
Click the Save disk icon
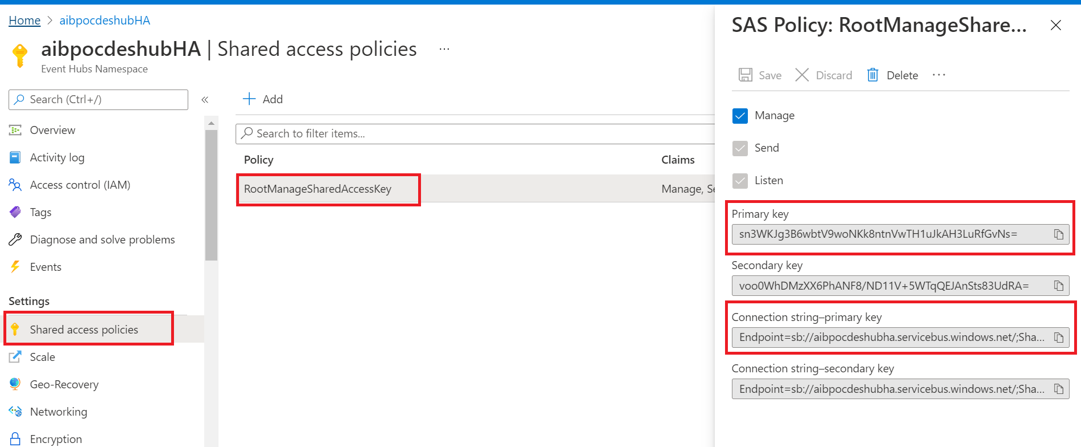tap(745, 75)
